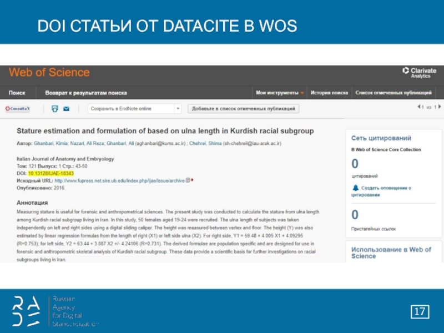Click the article title Stature estimation
This screenshot has width=444, height=333.
[165, 131]
